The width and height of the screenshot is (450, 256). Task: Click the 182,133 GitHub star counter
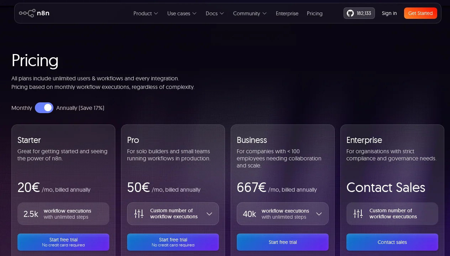coord(364,13)
